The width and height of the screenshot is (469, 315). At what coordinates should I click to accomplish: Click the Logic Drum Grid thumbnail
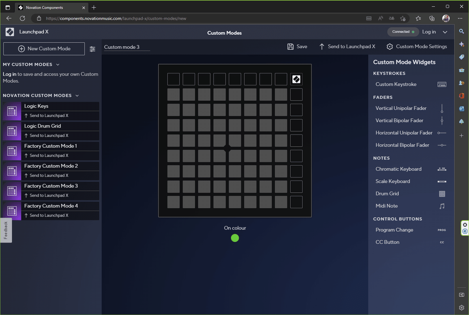(12, 131)
